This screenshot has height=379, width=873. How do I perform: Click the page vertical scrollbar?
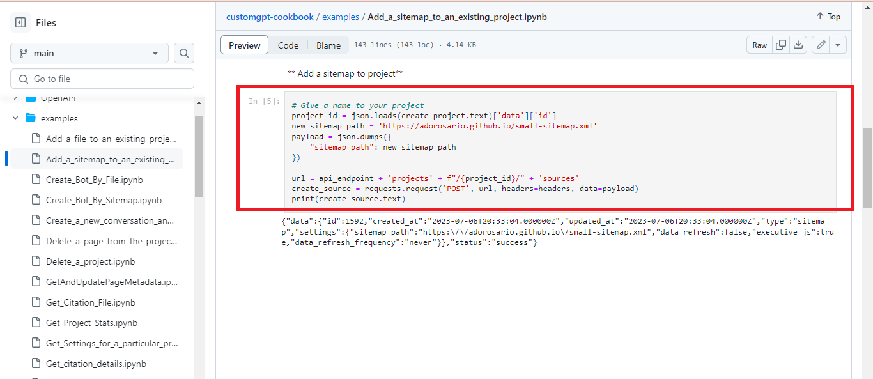[x=867, y=167]
